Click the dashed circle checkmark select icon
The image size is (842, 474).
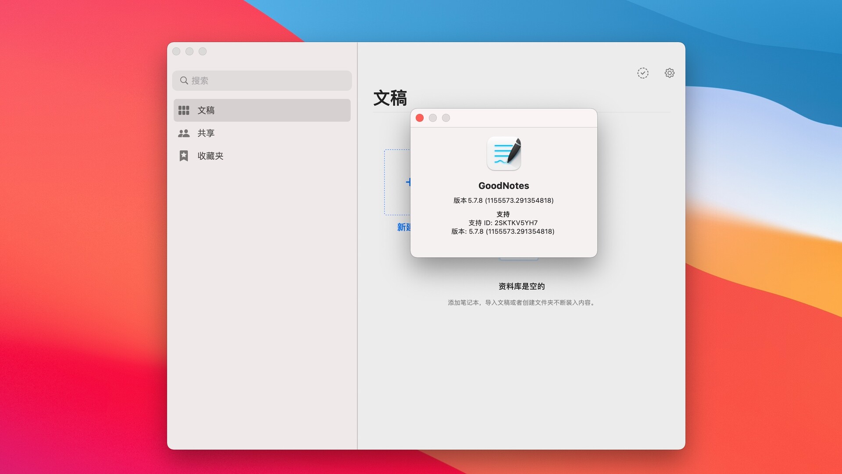pyautogui.click(x=643, y=73)
